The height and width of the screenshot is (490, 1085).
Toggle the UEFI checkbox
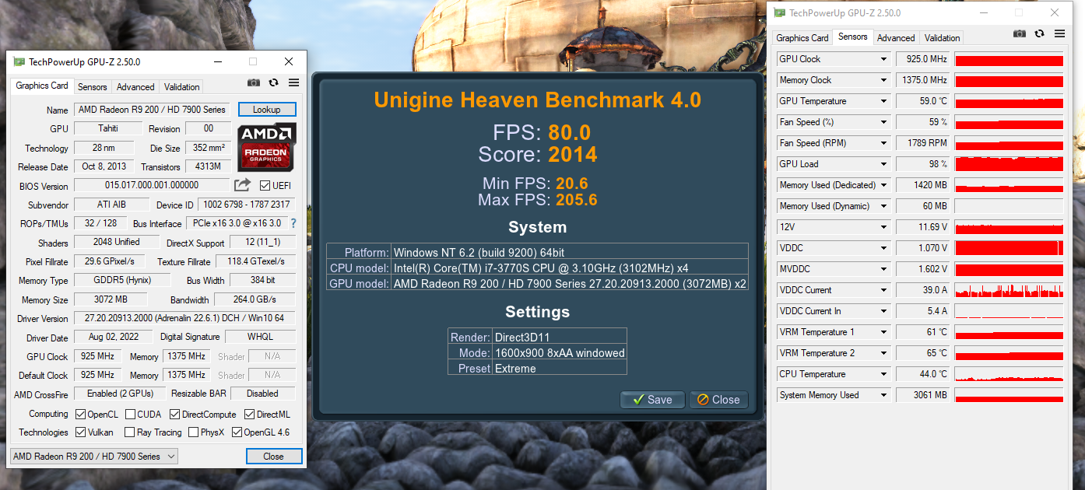point(265,185)
